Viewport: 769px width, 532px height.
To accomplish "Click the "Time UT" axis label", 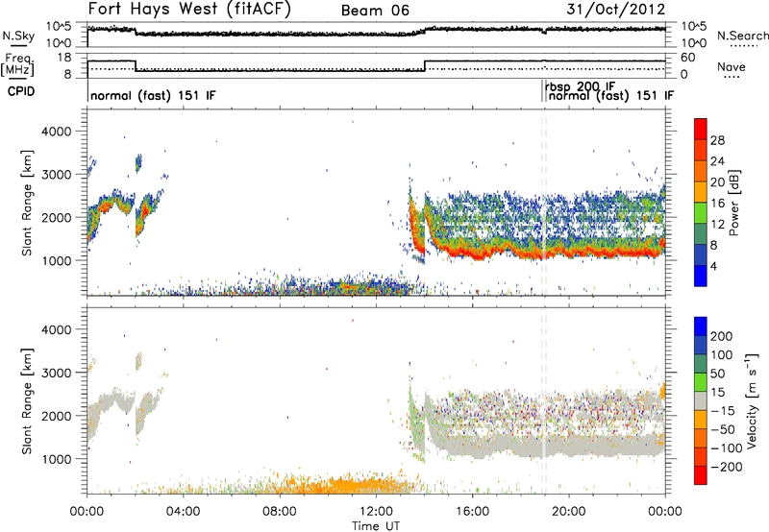I will [x=376, y=525].
